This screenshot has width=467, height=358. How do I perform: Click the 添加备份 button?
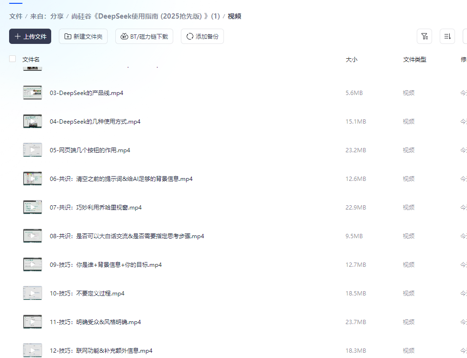(x=202, y=36)
